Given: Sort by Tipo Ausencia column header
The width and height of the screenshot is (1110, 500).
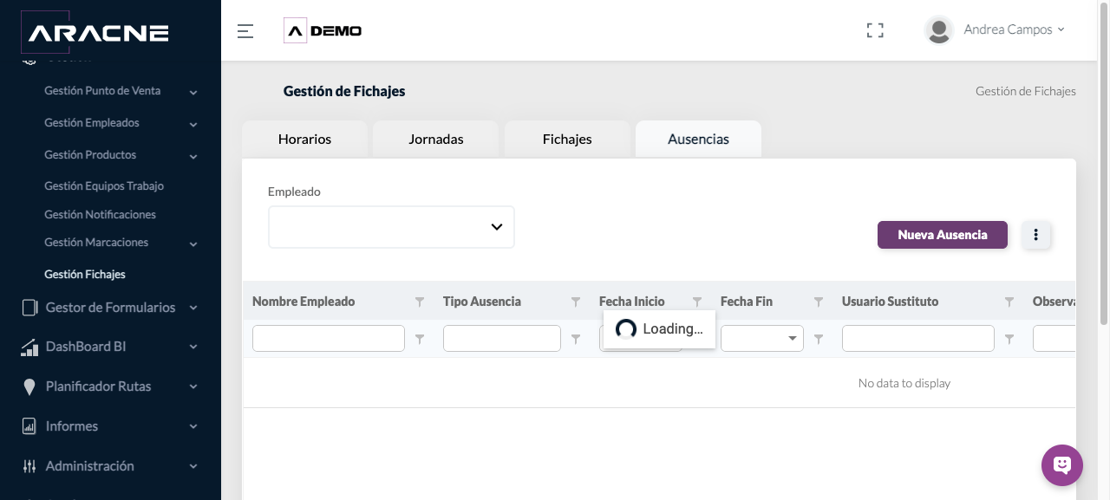Looking at the screenshot, I should point(482,302).
